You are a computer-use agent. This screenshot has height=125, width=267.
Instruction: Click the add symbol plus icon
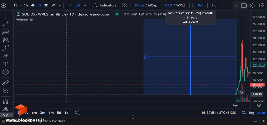pos(4,5)
